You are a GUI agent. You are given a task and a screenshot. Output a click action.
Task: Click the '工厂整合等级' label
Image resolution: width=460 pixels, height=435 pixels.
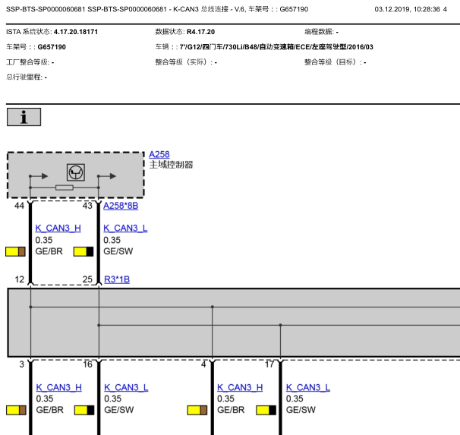coord(27,62)
